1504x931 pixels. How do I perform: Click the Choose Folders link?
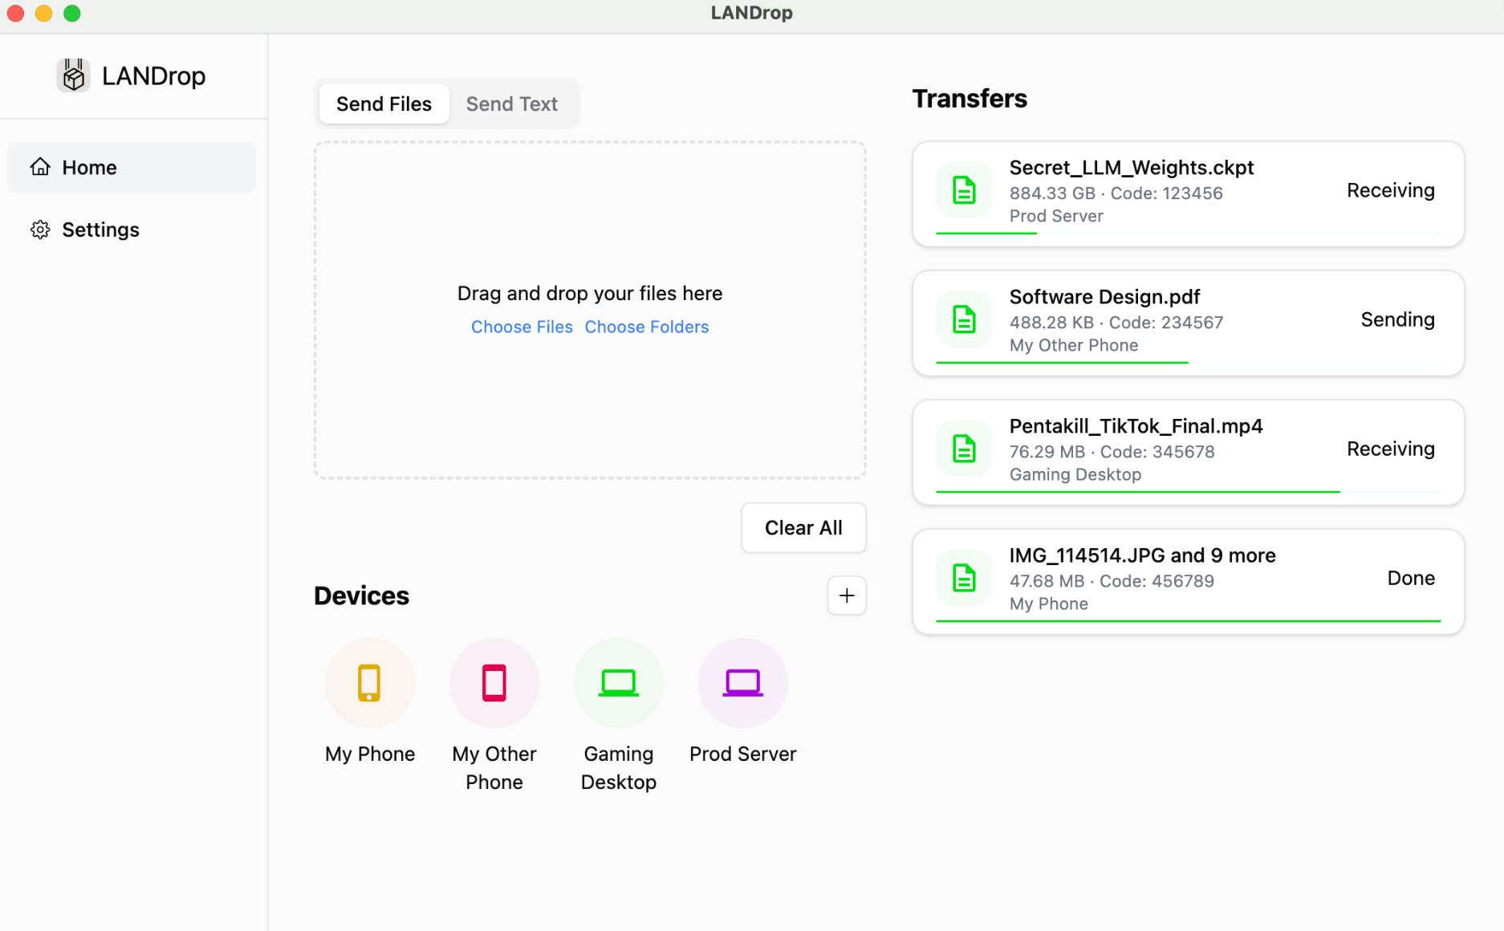point(646,327)
